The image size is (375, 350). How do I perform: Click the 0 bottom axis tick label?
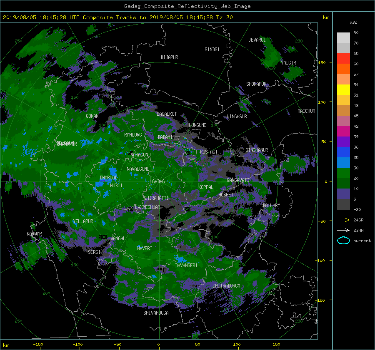tap(159, 345)
